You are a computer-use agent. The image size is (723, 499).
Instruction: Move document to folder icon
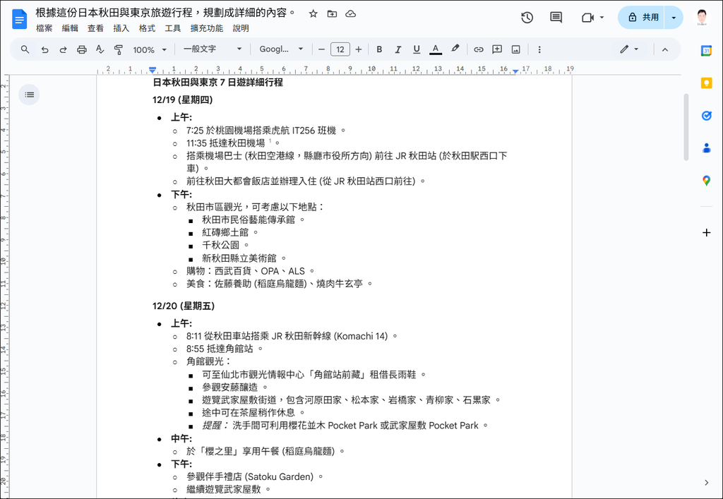pos(332,14)
